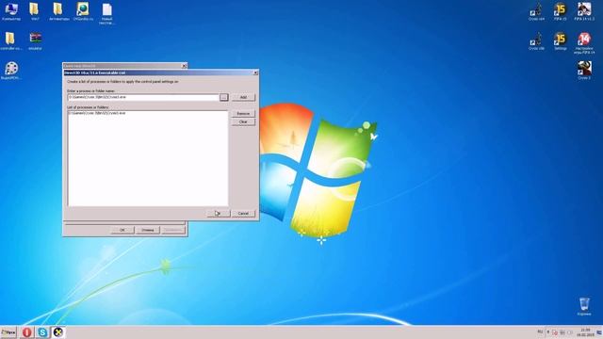
Task: Open the third yellow folder in the top row
Action: tap(58, 11)
